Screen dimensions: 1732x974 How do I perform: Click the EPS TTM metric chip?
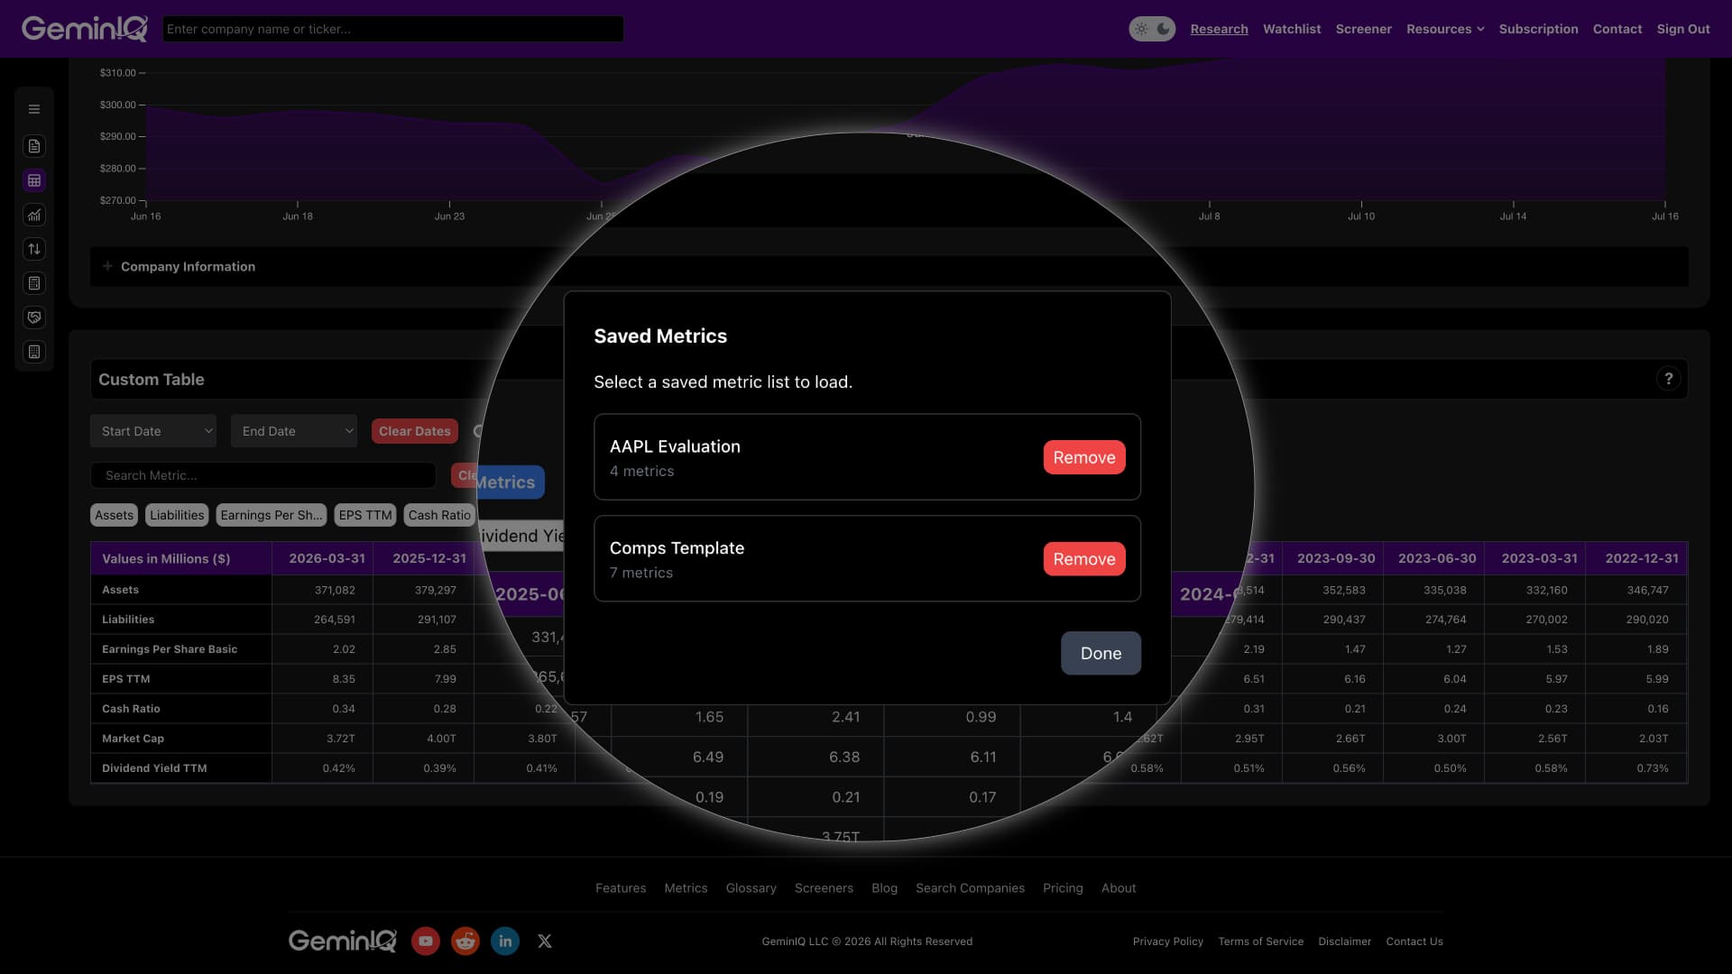(x=365, y=515)
